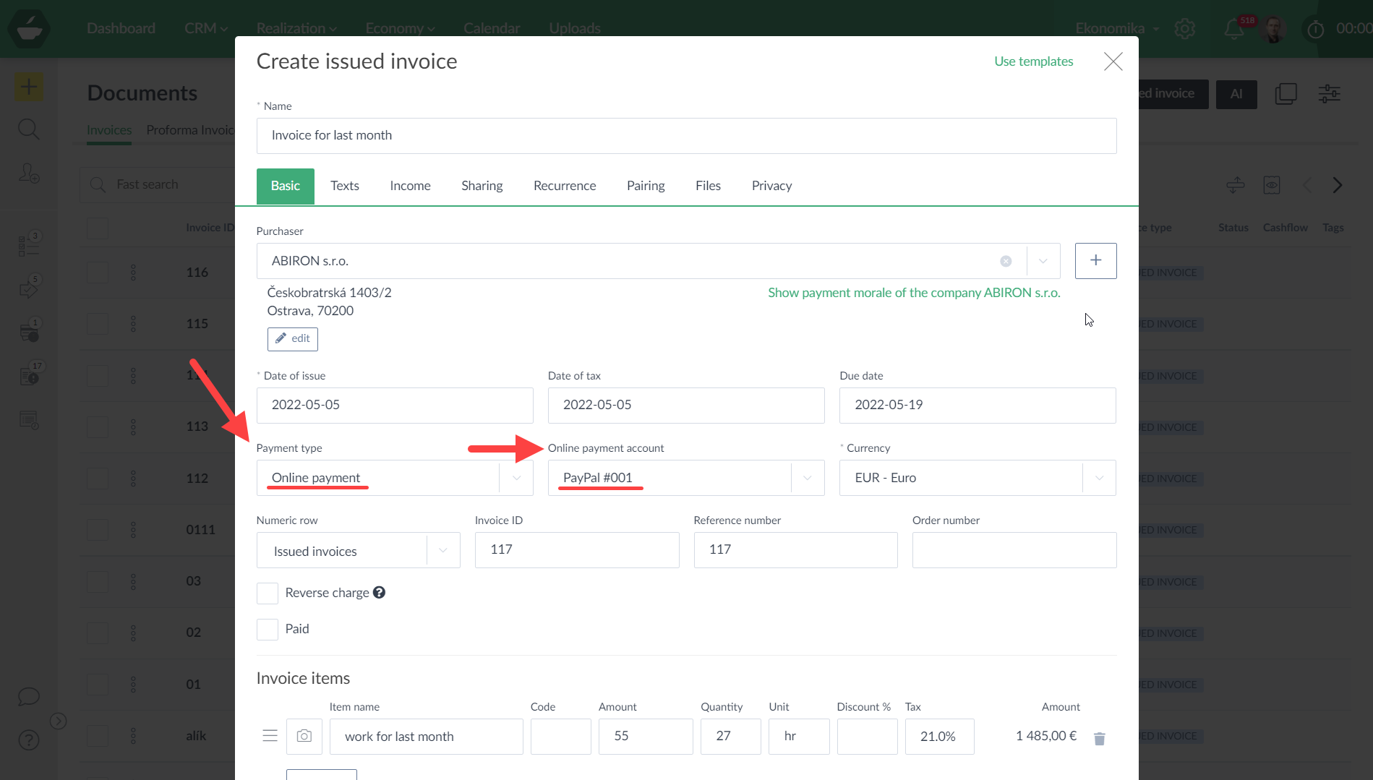Image resolution: width=1373 pixels, height=780 pixels.
Task: Clear the ABIRON s.r.o. purchaser selection
Action: coord(1006,261)
